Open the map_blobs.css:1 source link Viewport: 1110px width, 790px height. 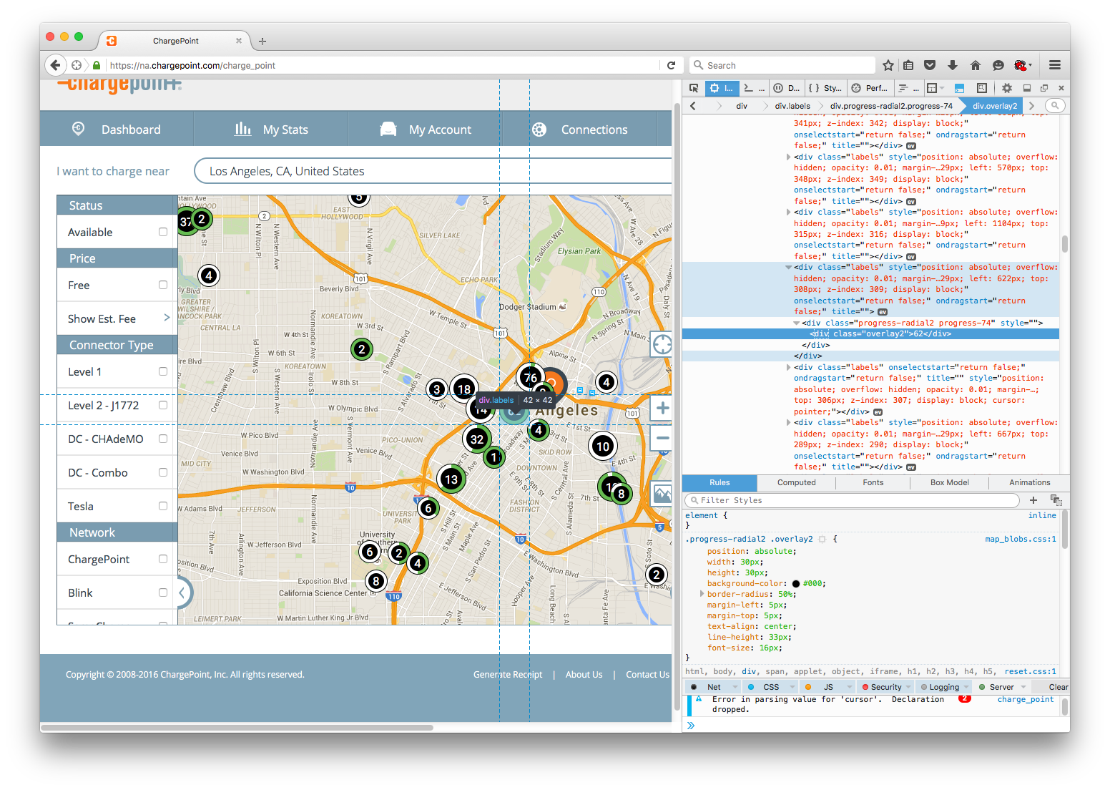tap(1020, 540)
